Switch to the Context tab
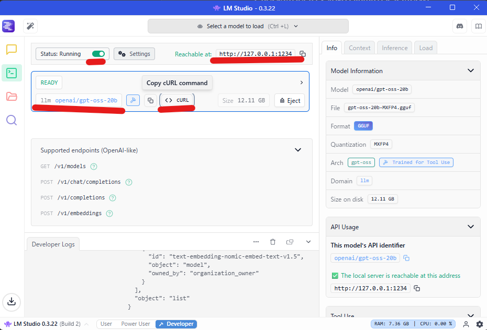This screenshot has height=330, width=487. coord(359,48)
